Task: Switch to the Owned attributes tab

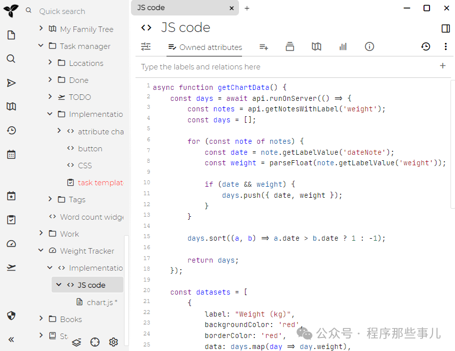Action: (205, 47)
